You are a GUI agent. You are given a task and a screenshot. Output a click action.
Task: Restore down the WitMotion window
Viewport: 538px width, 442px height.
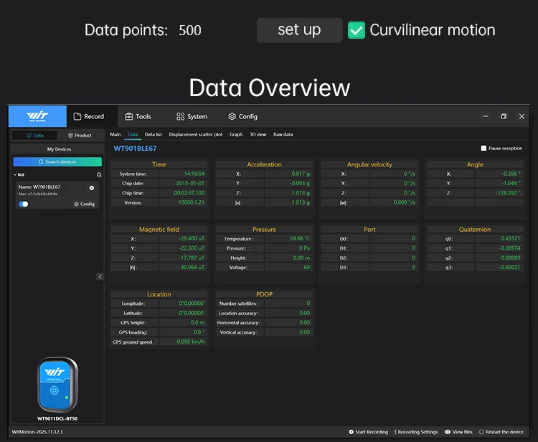click(x=504, y=116)
